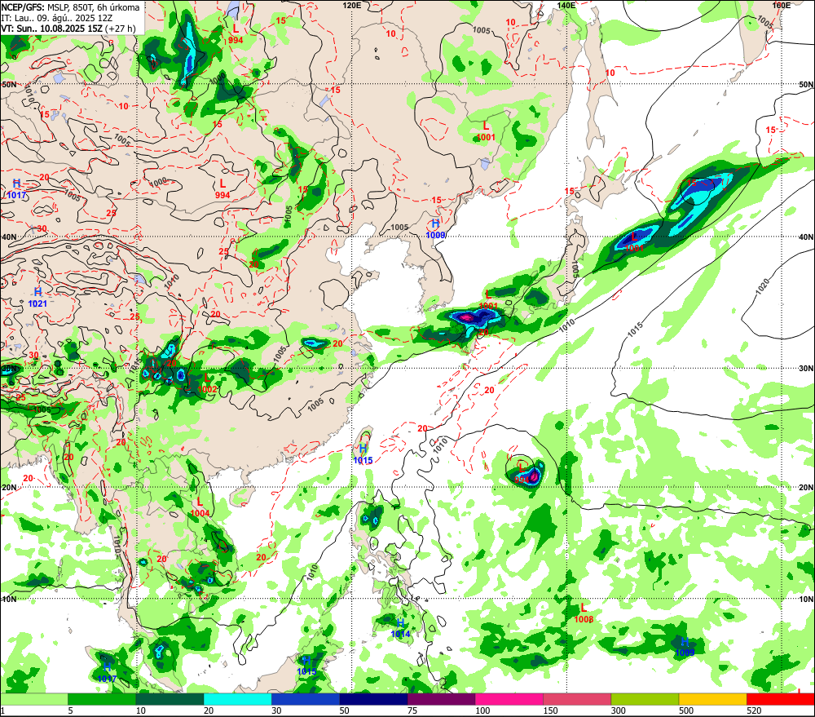Select the dark green 10–20 mm legend swatch
Image resolution: width=815 pixels, height=717 pixels.
[x=170, y=699]
